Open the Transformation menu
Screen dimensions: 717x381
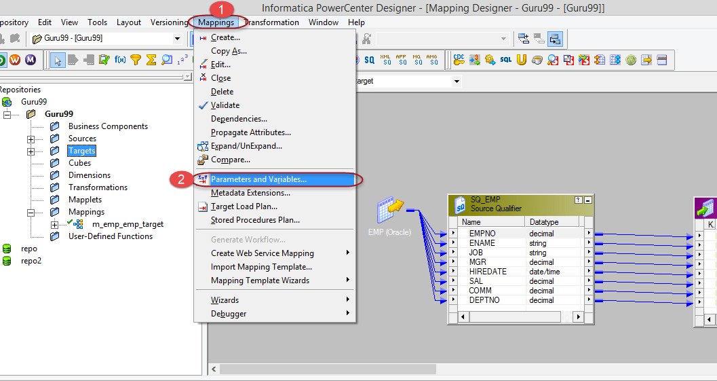(x=273, y=22)
